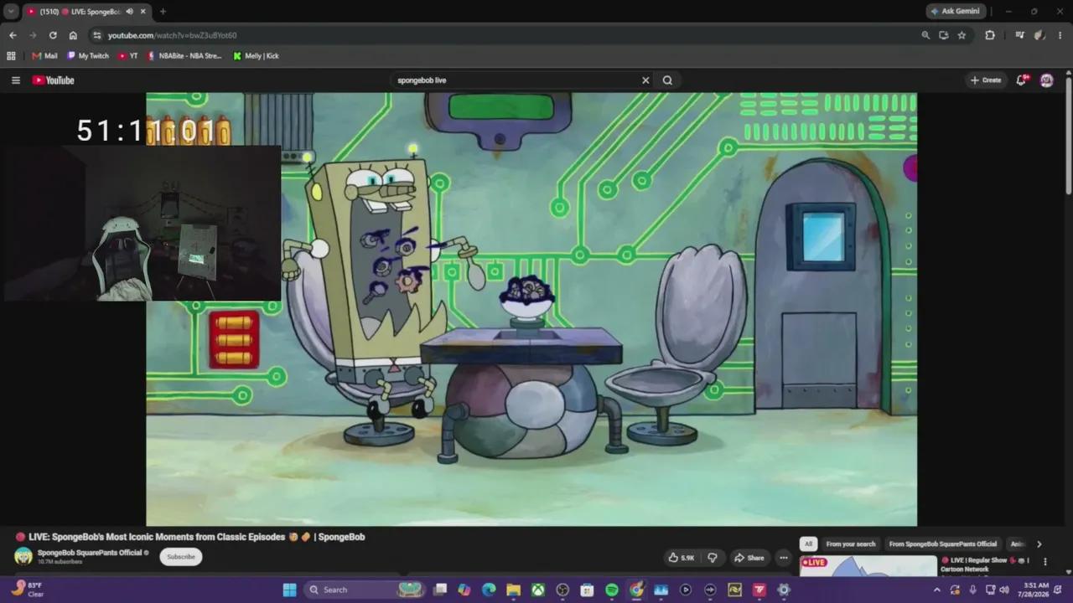
Task: Open the My Twitch bookmark
Action: pos(88,56)
